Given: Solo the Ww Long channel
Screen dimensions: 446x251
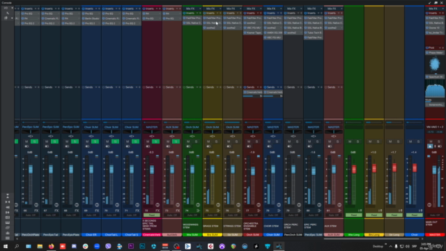Looking at the screenshot, I should pyautogui.click(x=357, y=142).
